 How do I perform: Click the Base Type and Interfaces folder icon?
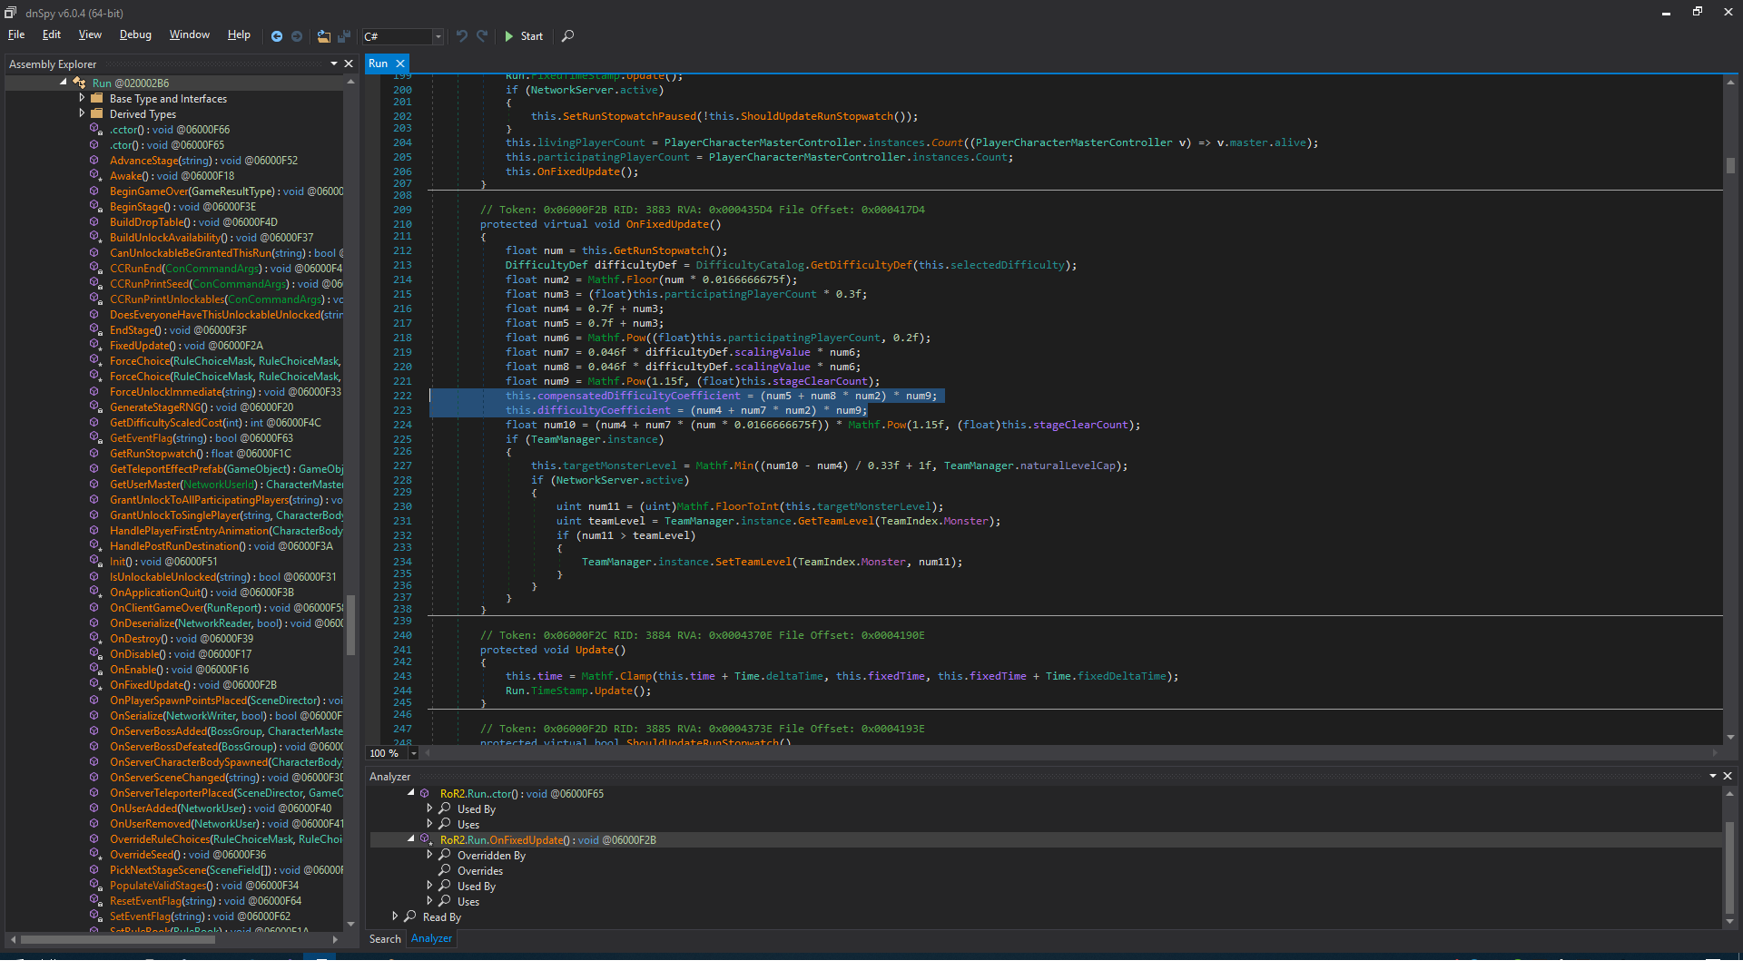[97, 98]
